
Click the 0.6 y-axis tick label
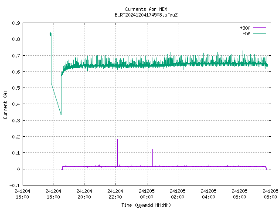coord(16,72)
